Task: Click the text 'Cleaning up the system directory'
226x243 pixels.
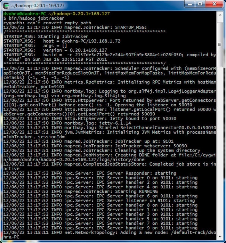Action: point(158,151)
